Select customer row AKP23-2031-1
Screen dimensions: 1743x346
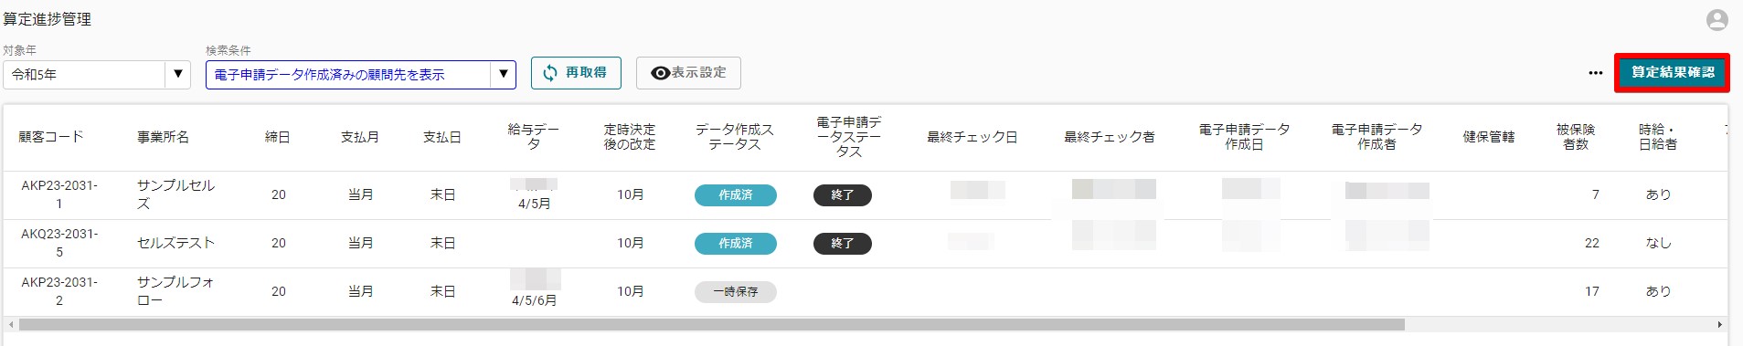[866, 194]
